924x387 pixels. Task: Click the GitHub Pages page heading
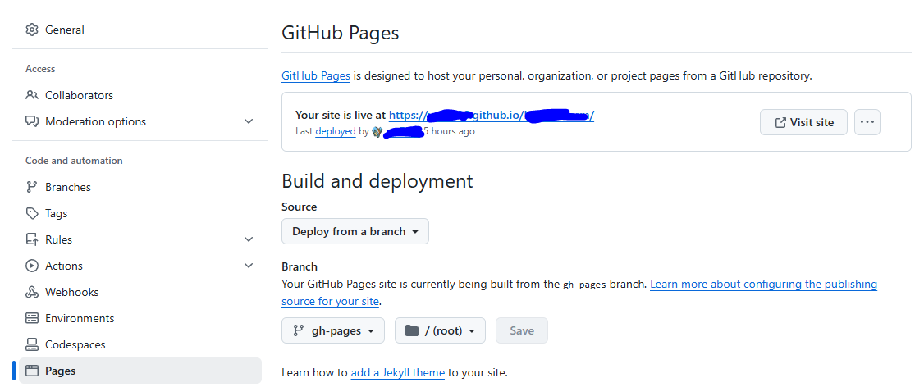[340, 33]
